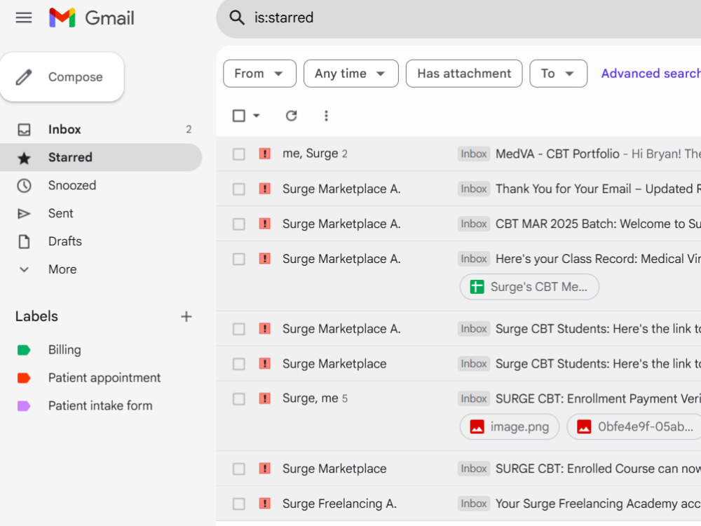Check the CBT MAR 2025 Batch email checkbox

pos(239,224)
